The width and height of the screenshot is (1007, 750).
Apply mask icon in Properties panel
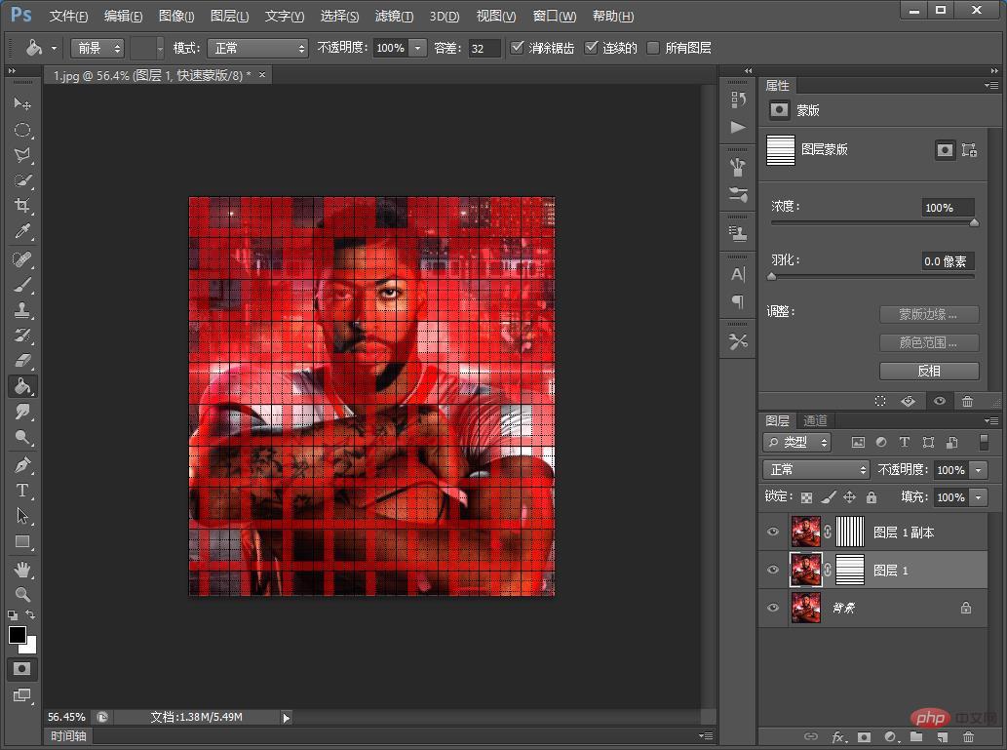(909, 401)
